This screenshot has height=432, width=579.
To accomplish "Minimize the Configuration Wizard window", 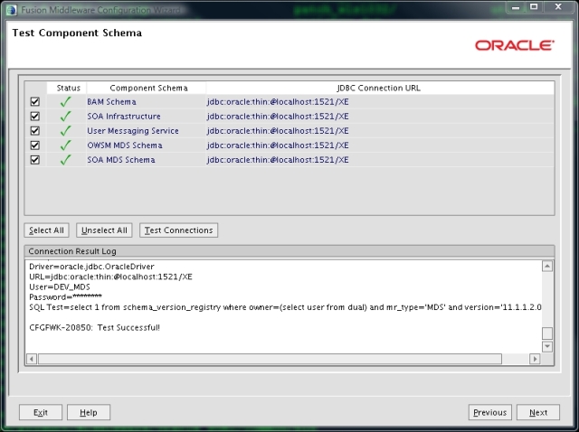I will 516,8.
